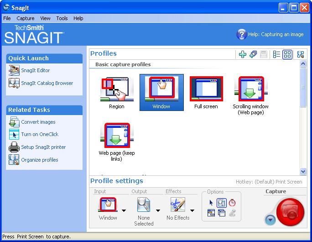This screenshot has height=242, width=312.
Task: Click the save profile floppy icon
Action: [x=264, y=54]
